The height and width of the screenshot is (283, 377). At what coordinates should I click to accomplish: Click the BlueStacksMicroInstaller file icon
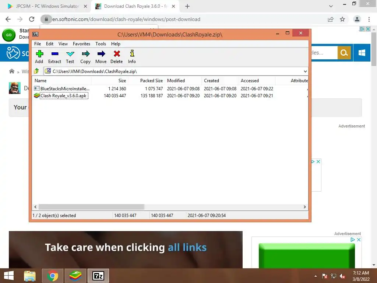(x=36, y=88)
